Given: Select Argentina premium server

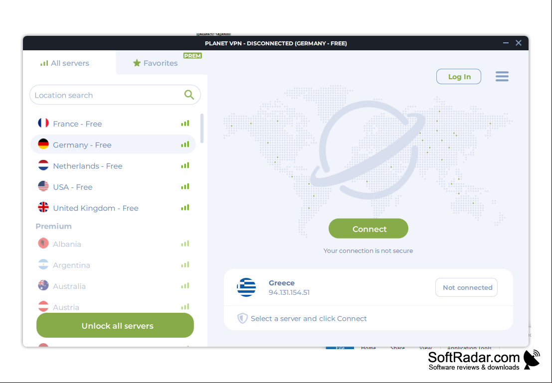Looking at the screenshot, I should click(x=113, y=264).
